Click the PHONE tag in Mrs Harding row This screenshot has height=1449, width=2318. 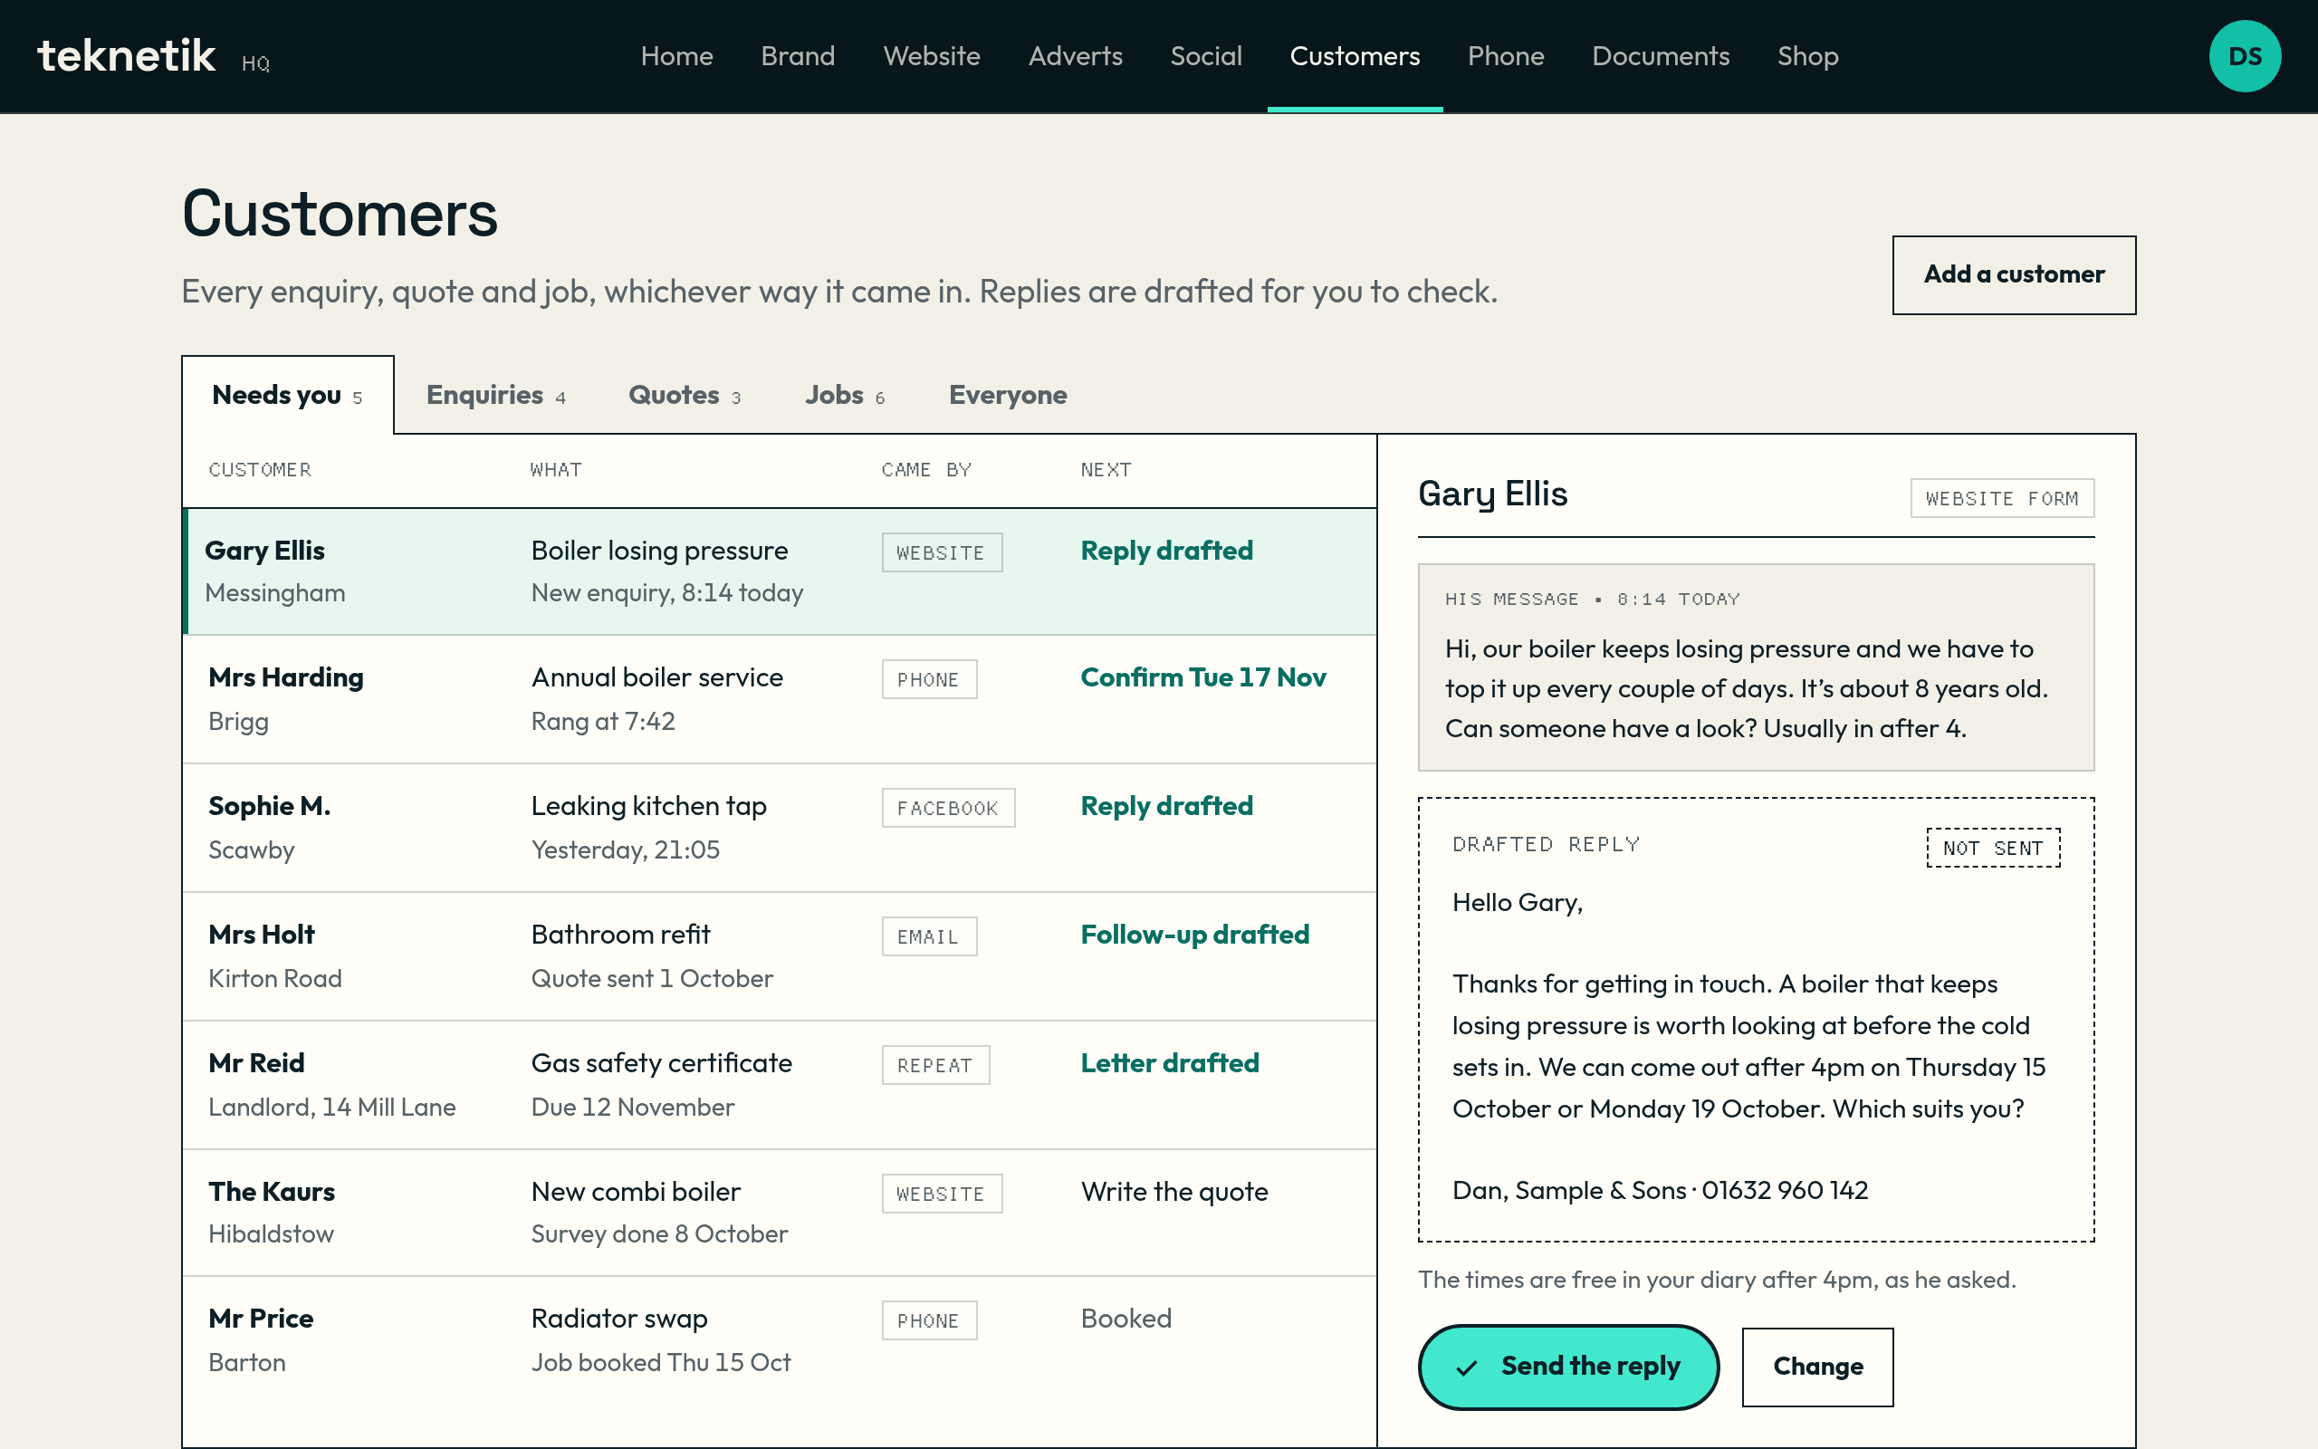click(x=928, y=679)
